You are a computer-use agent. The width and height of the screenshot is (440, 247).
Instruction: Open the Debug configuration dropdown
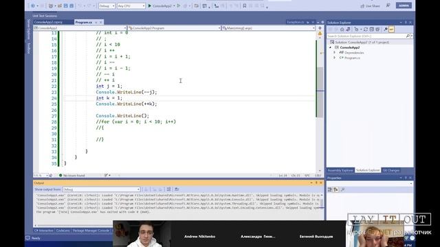107,6
